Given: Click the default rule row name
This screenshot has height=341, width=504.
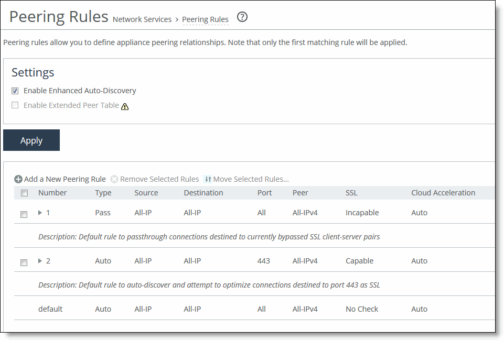Looking at the screenshot, I should pyautogui.click(x=50, y=309).
